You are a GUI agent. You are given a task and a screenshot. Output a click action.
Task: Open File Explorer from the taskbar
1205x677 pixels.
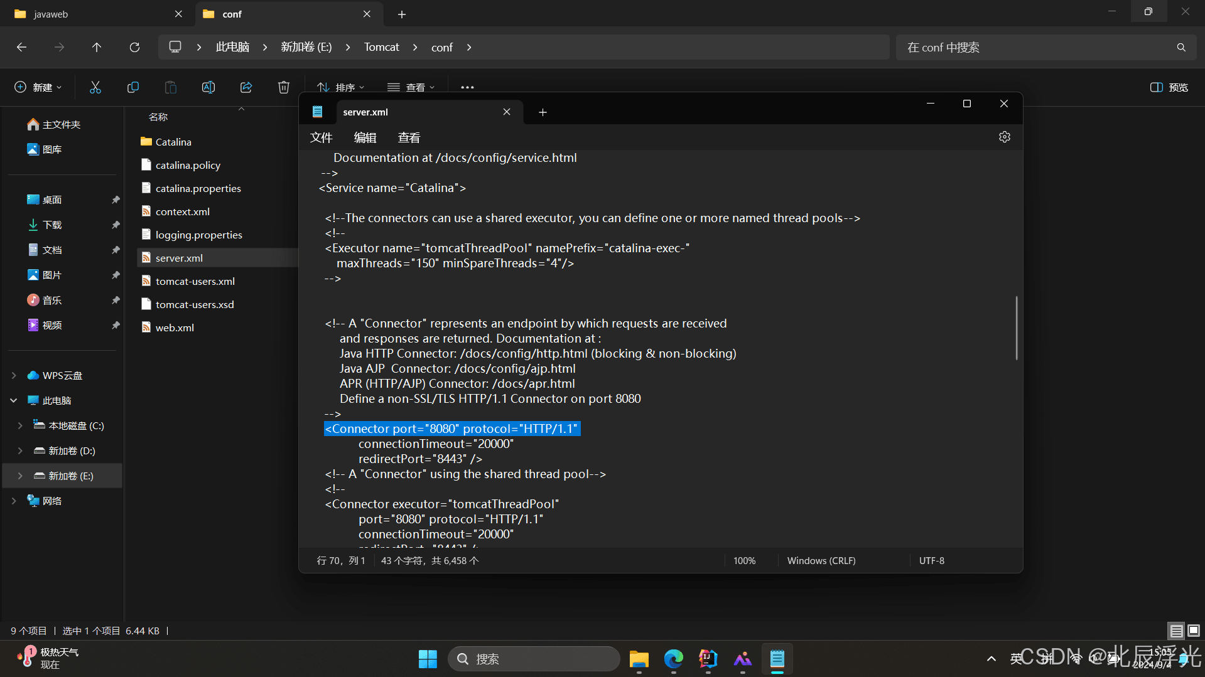pyautogui.click(x=639, y=659)
